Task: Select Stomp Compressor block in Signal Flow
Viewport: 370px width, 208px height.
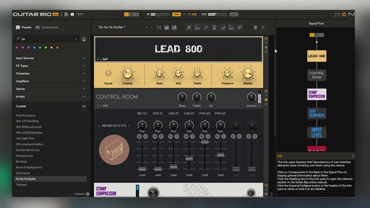Action: (x=317, y=94)
